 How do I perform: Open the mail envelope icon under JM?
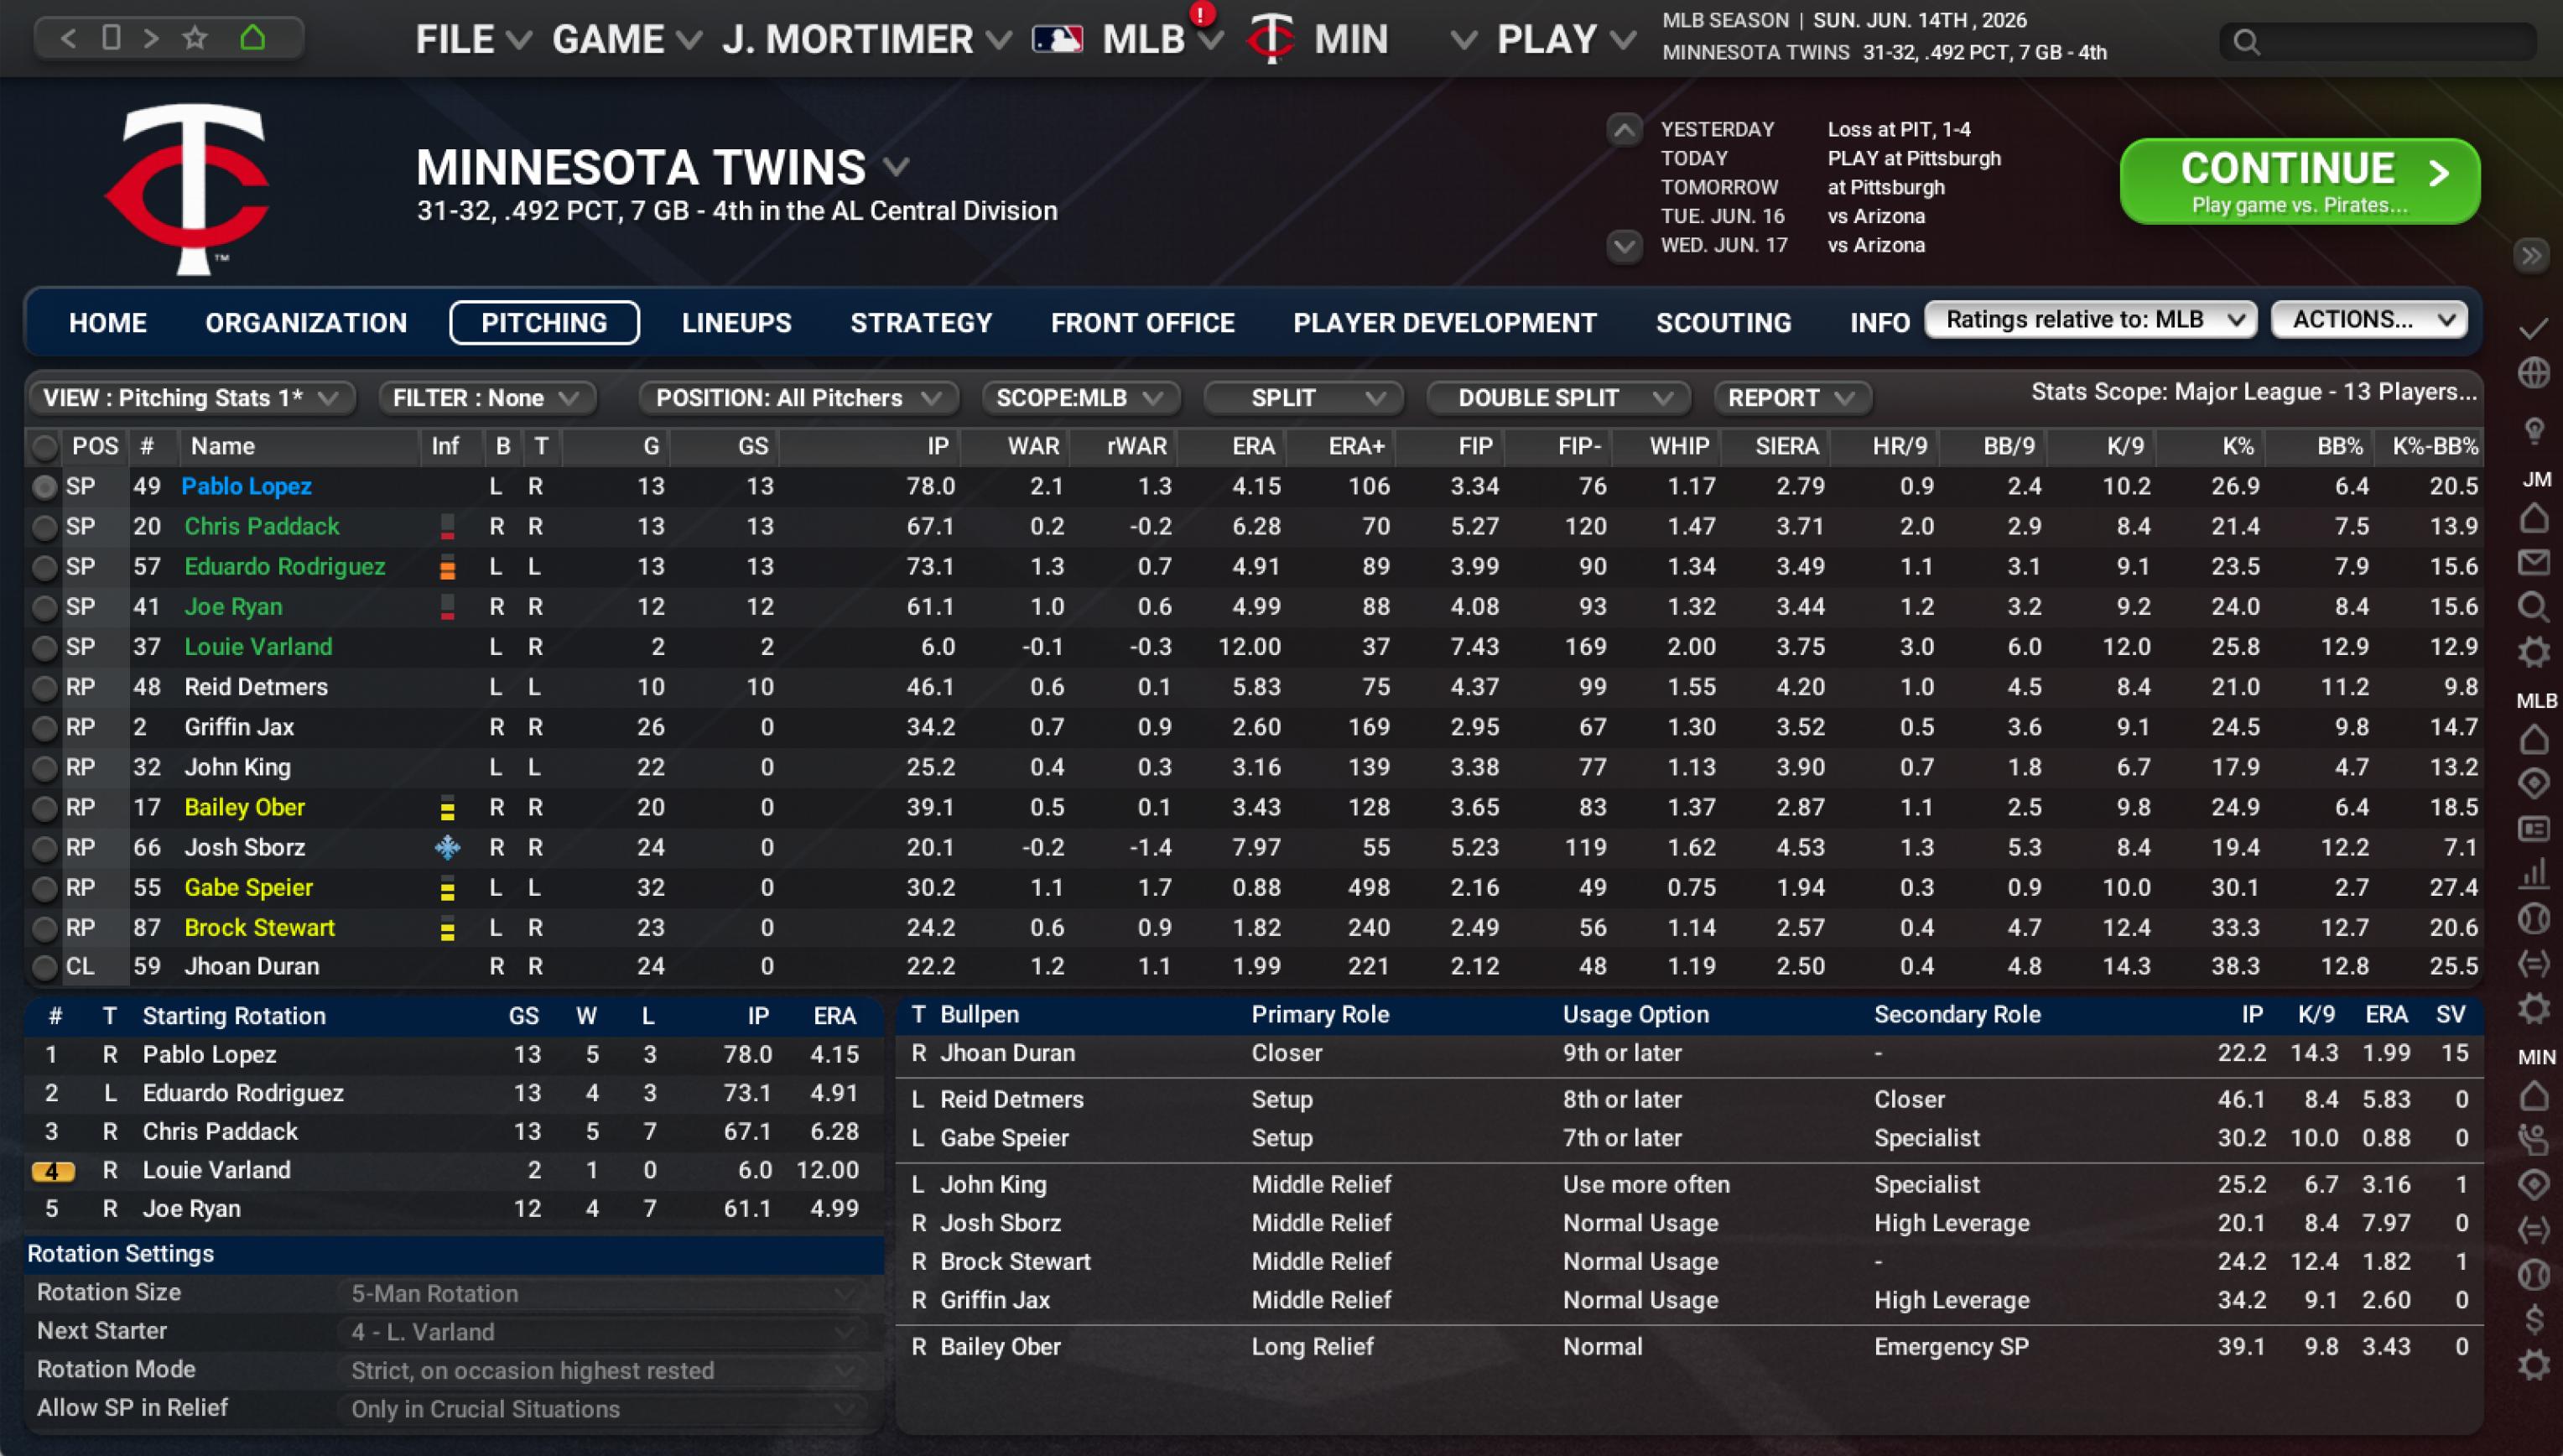2534,562
